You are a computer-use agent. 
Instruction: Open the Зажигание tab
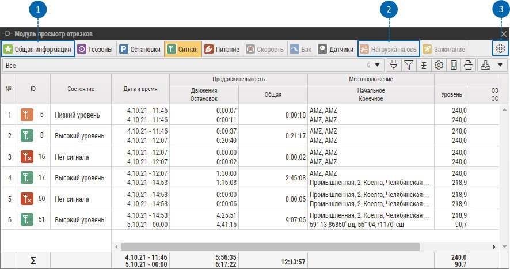pyautogui.click(x=444, y=49)
